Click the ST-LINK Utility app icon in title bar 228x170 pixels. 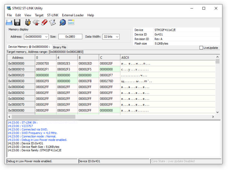(x=9, y=8)
